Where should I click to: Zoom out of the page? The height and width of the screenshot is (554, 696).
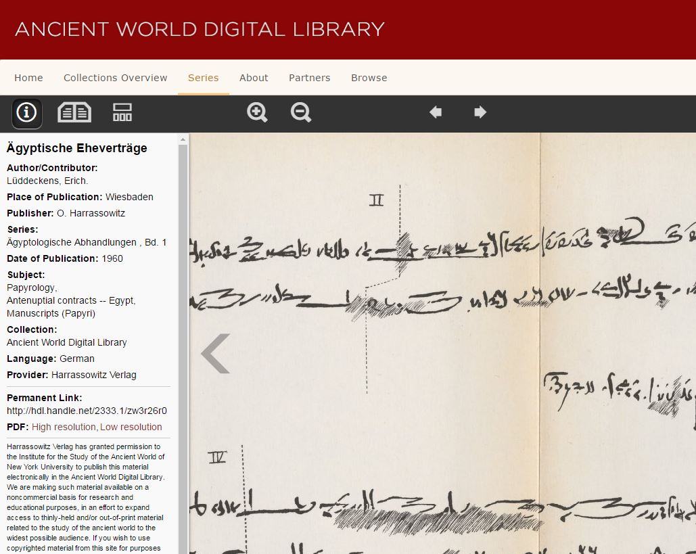click(301, 112)
